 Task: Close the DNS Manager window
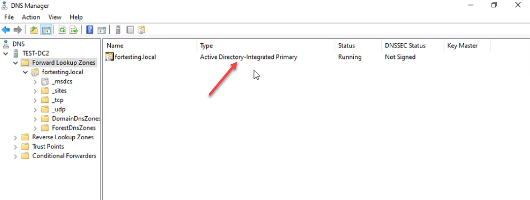point(518,5)
